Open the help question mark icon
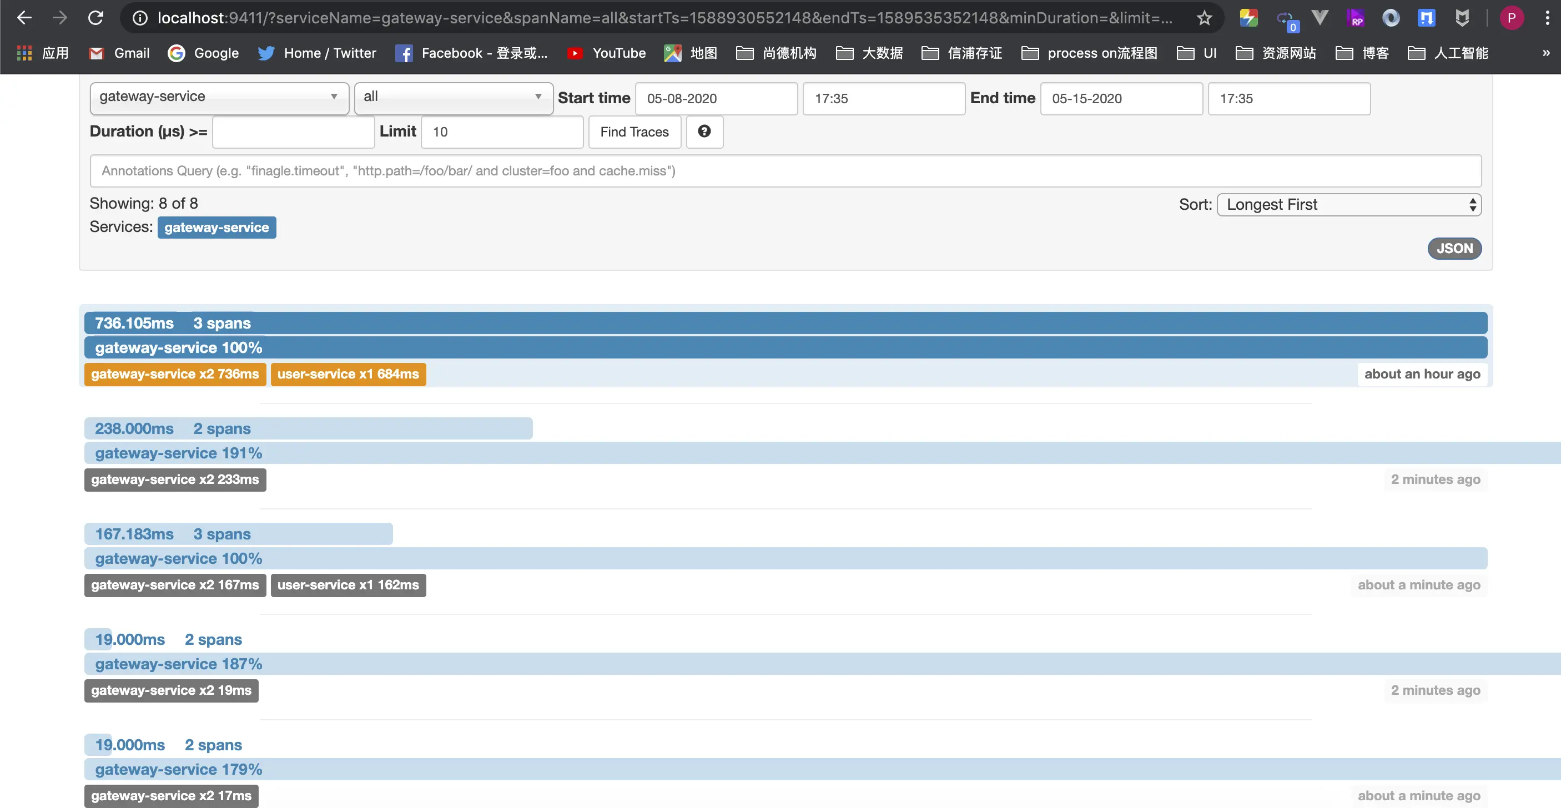Viewport: 1561px width, 808px height. [704, 132]
